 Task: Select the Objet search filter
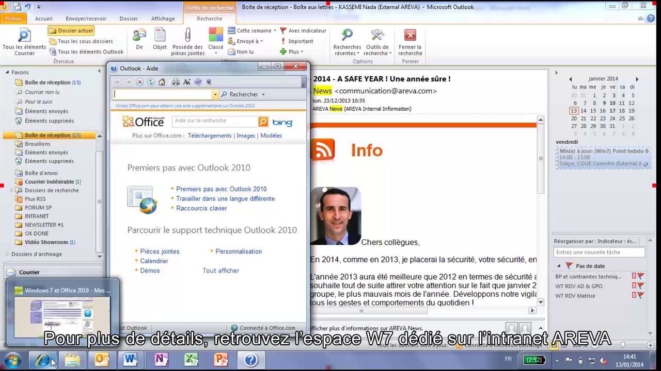(x=160, y=39)
